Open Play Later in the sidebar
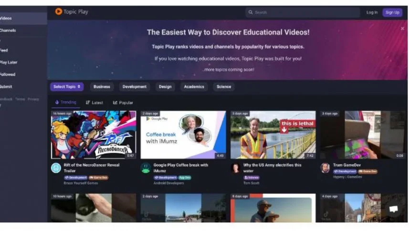 (x=9, y=63)
